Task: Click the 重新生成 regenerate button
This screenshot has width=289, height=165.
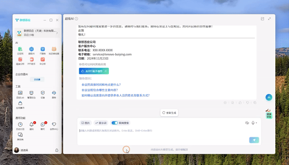Action: pyautogui.click(x=169, y=113)
